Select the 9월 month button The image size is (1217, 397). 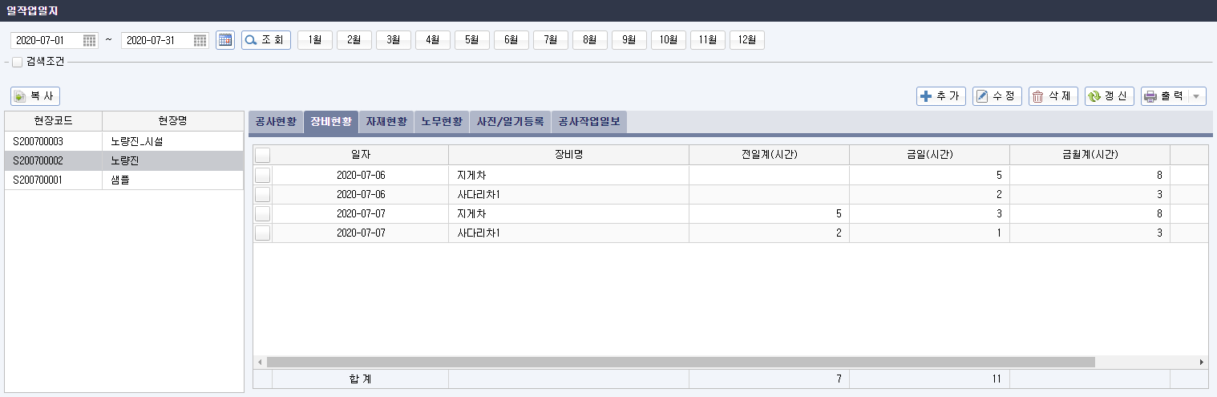click(x=629, y=40)
